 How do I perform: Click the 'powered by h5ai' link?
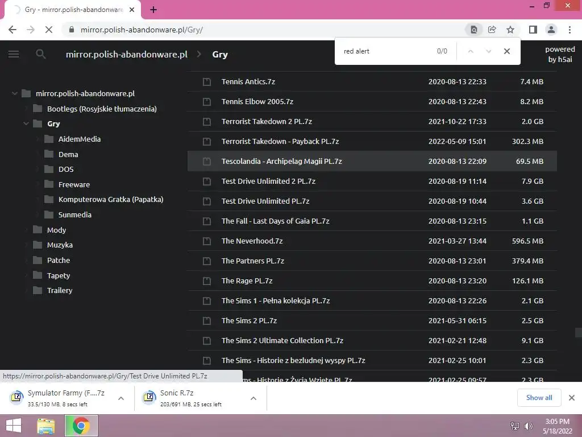point(560,54)
